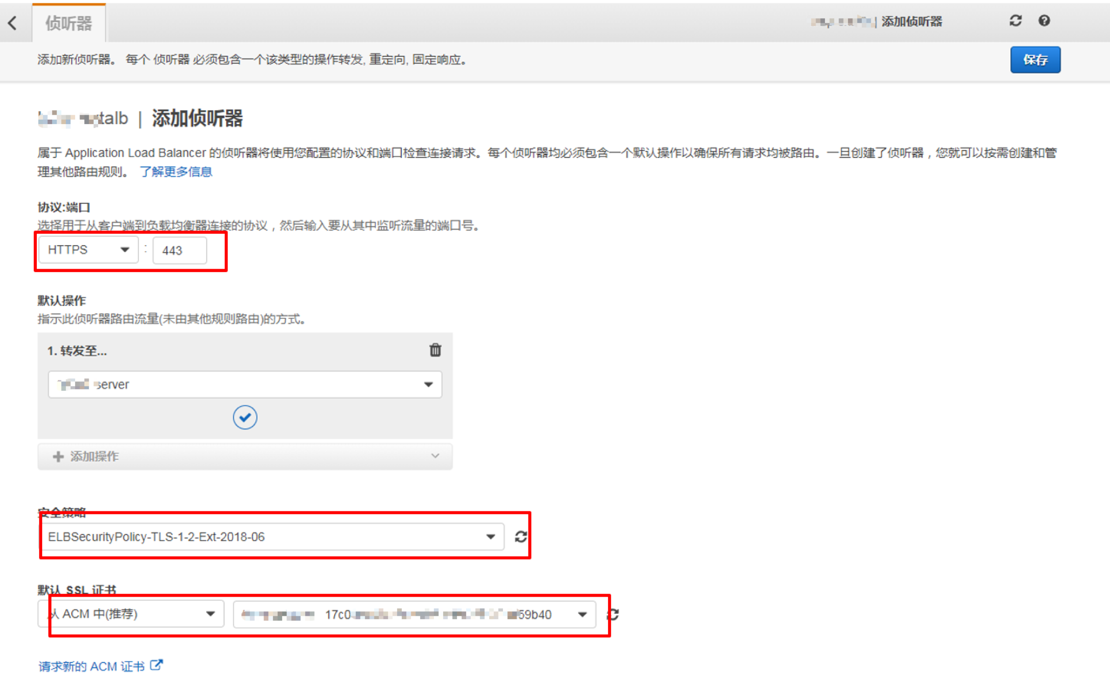Expand the ELBSecurityPolicy-TLS-1-2-Ext-2018-06 dropdown
This screenshot has height=681, width=1110.
coord(271,536)
